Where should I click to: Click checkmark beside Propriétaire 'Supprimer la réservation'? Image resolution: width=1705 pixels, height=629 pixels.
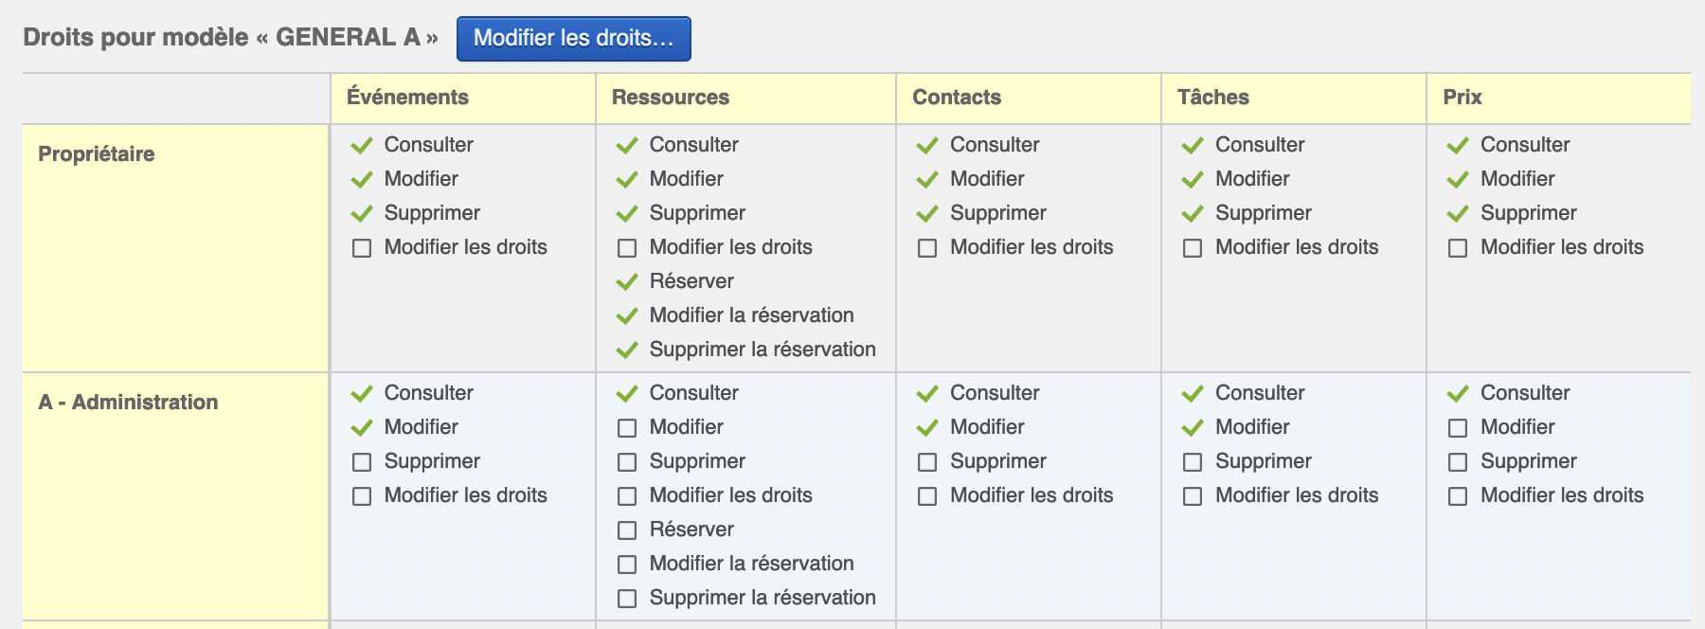click(627, 350)
